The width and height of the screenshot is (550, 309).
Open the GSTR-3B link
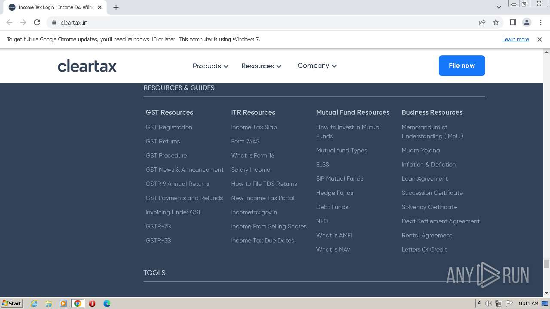tap(158, 240)
